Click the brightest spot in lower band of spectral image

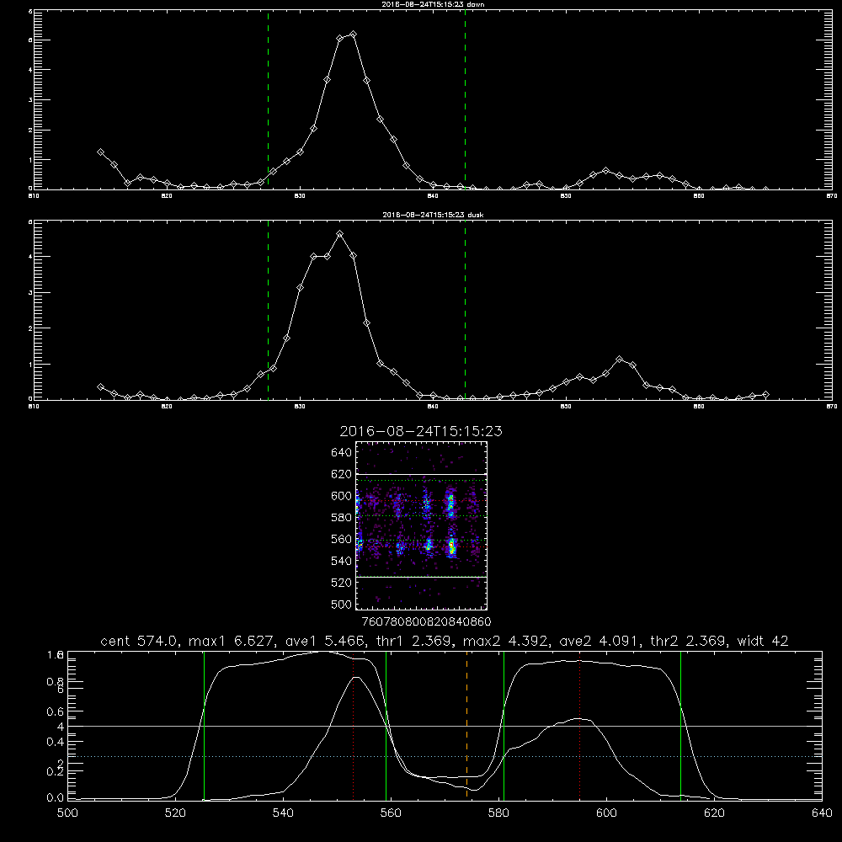click(451, 546)
